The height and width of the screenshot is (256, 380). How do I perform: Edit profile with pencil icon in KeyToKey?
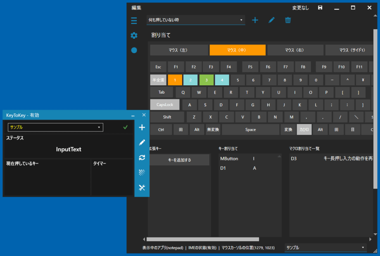coord(142,142)
